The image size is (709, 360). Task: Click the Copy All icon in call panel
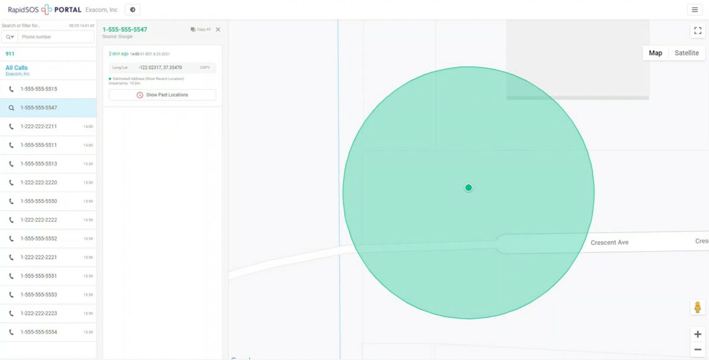(x=199, y=28)
